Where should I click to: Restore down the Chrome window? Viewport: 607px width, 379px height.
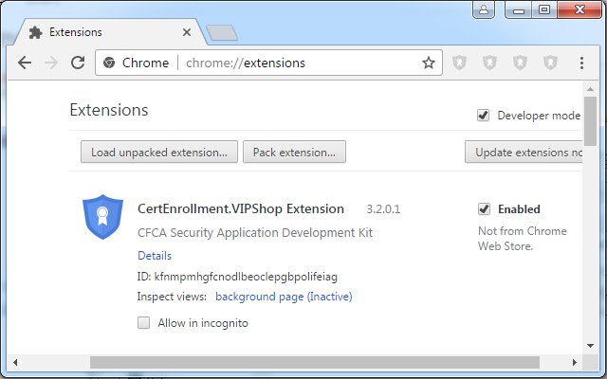[544, 9]
